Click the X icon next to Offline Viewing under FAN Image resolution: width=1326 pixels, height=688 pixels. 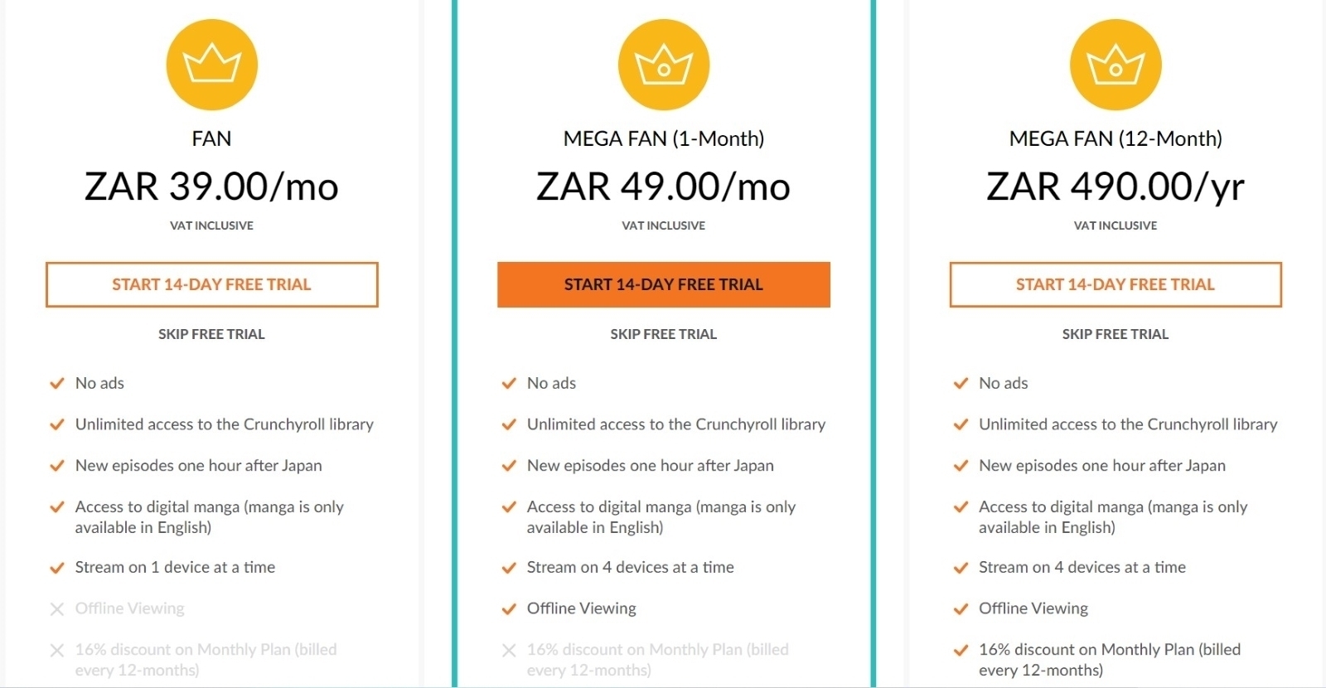[56, 608]
